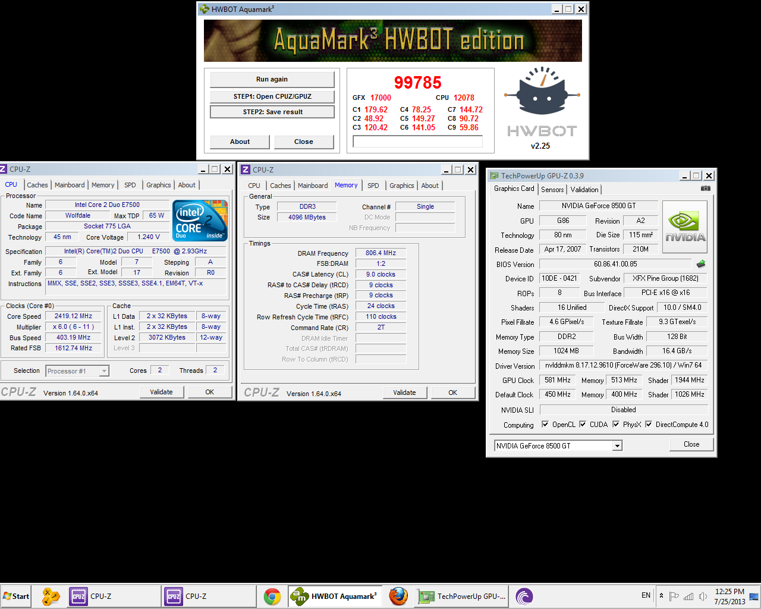Click the 99785 Aquamark score
Image resolution: width=761 pixels, height=609 pixels.
(418, 83)
